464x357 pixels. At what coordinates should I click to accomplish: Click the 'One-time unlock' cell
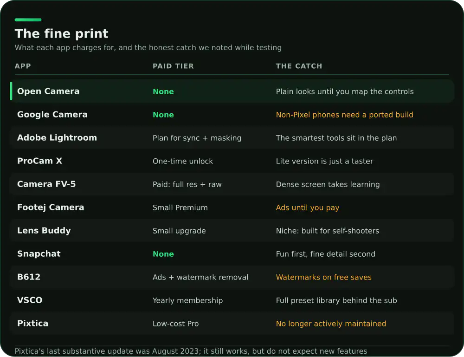click(x=183, y=161)
